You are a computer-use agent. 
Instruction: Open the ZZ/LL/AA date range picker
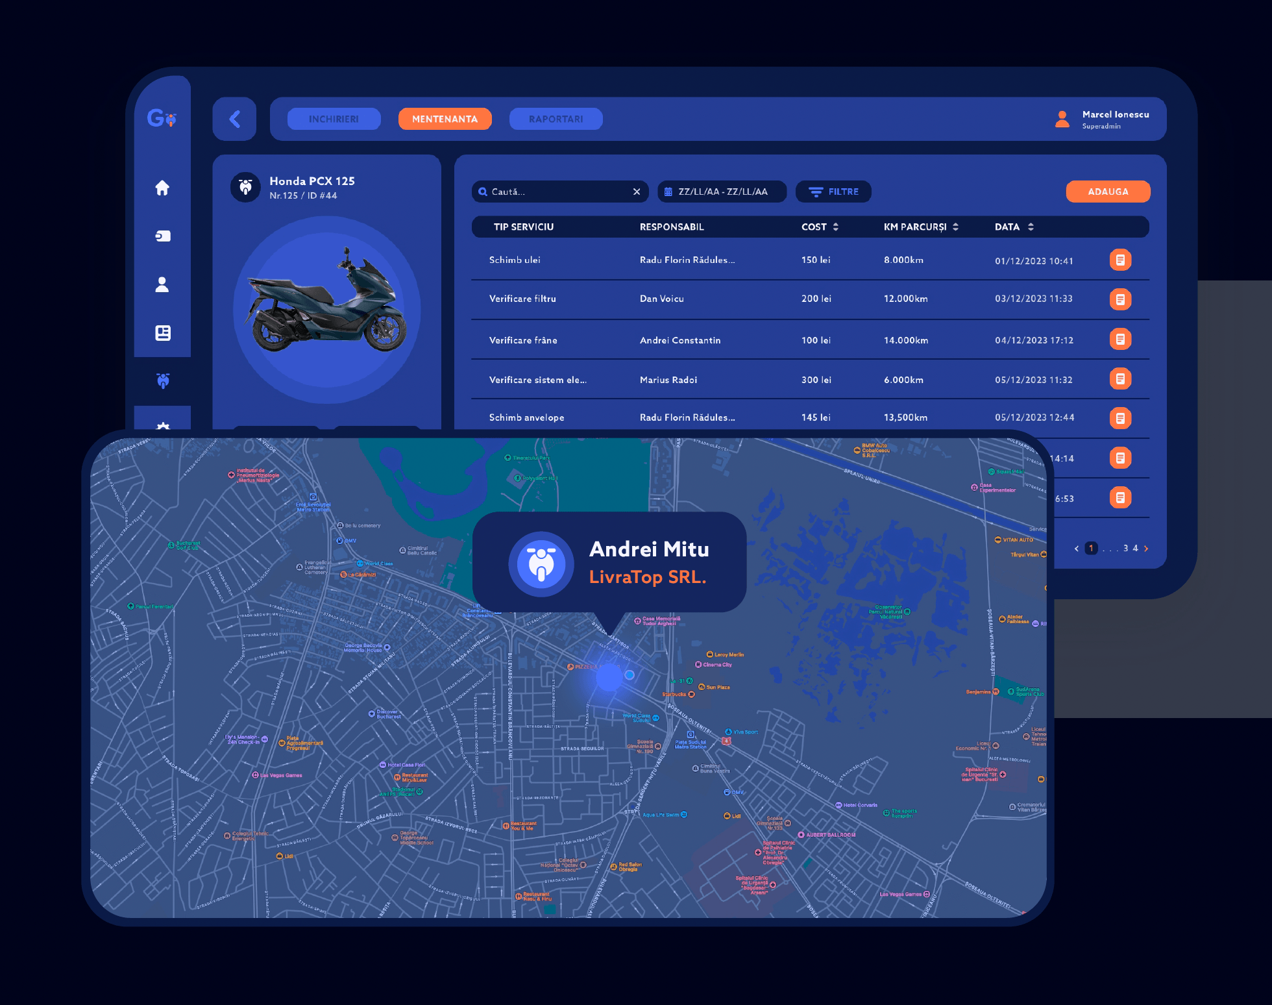[x=722, y=192]
